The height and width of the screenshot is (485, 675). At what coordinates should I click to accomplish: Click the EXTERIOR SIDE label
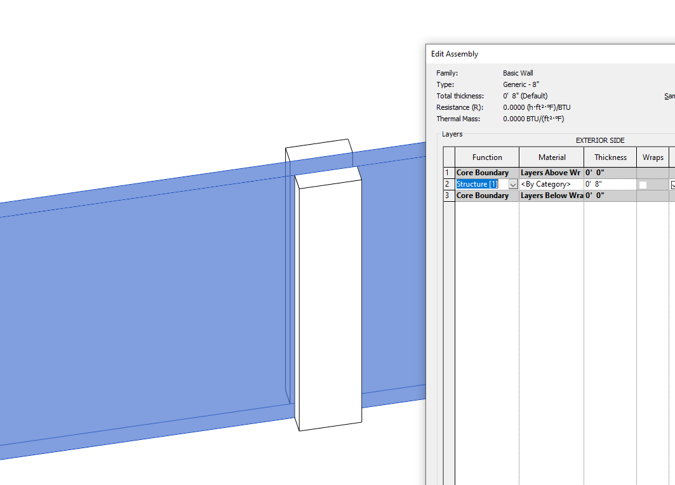(x=600, y=140)
